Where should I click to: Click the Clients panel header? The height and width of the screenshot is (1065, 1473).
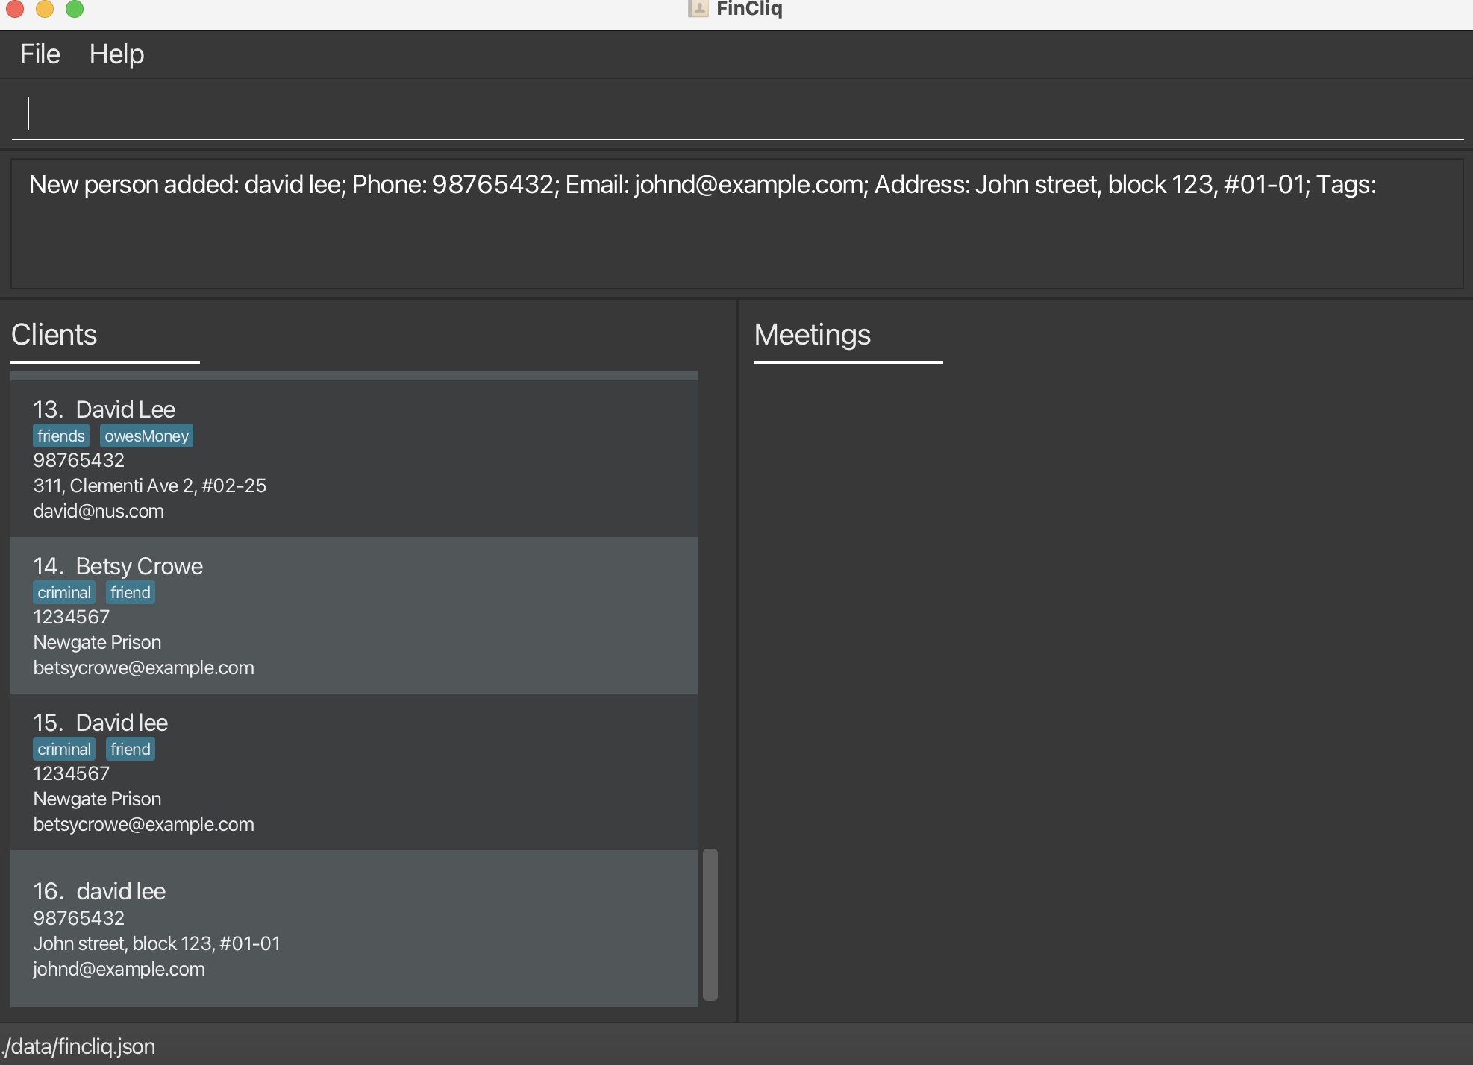(54, 335)
